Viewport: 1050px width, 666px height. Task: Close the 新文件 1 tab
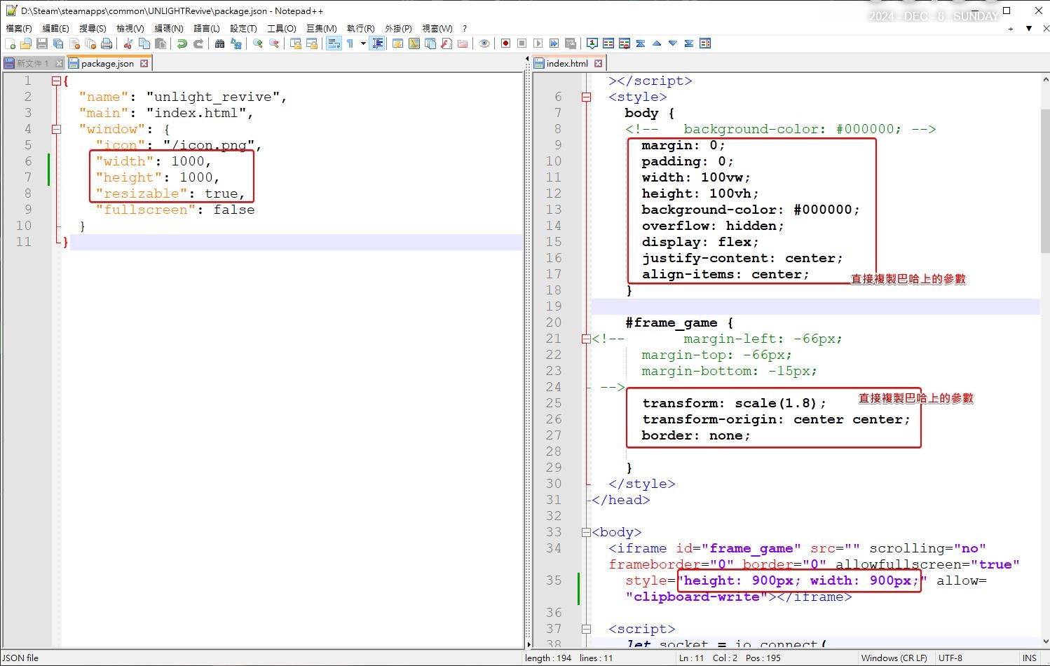click(59, 63)
